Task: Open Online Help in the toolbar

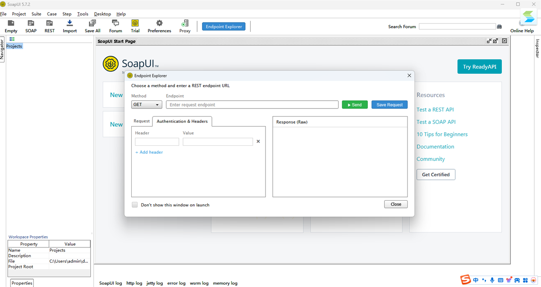Action: click(523, 31)
